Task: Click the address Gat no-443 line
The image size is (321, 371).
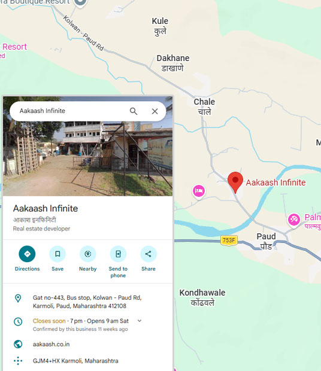Action: click(87, 302)
